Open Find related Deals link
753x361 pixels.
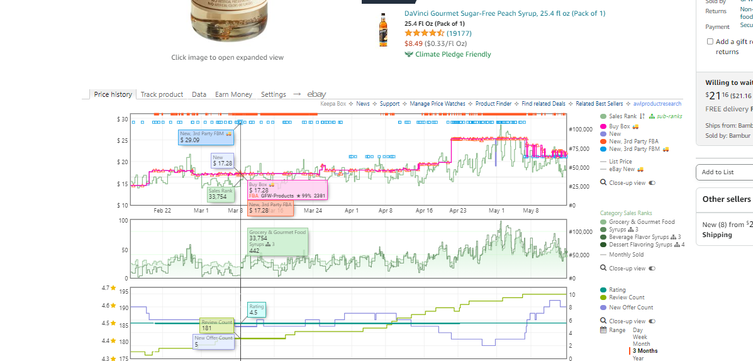[x=544, y=104]
